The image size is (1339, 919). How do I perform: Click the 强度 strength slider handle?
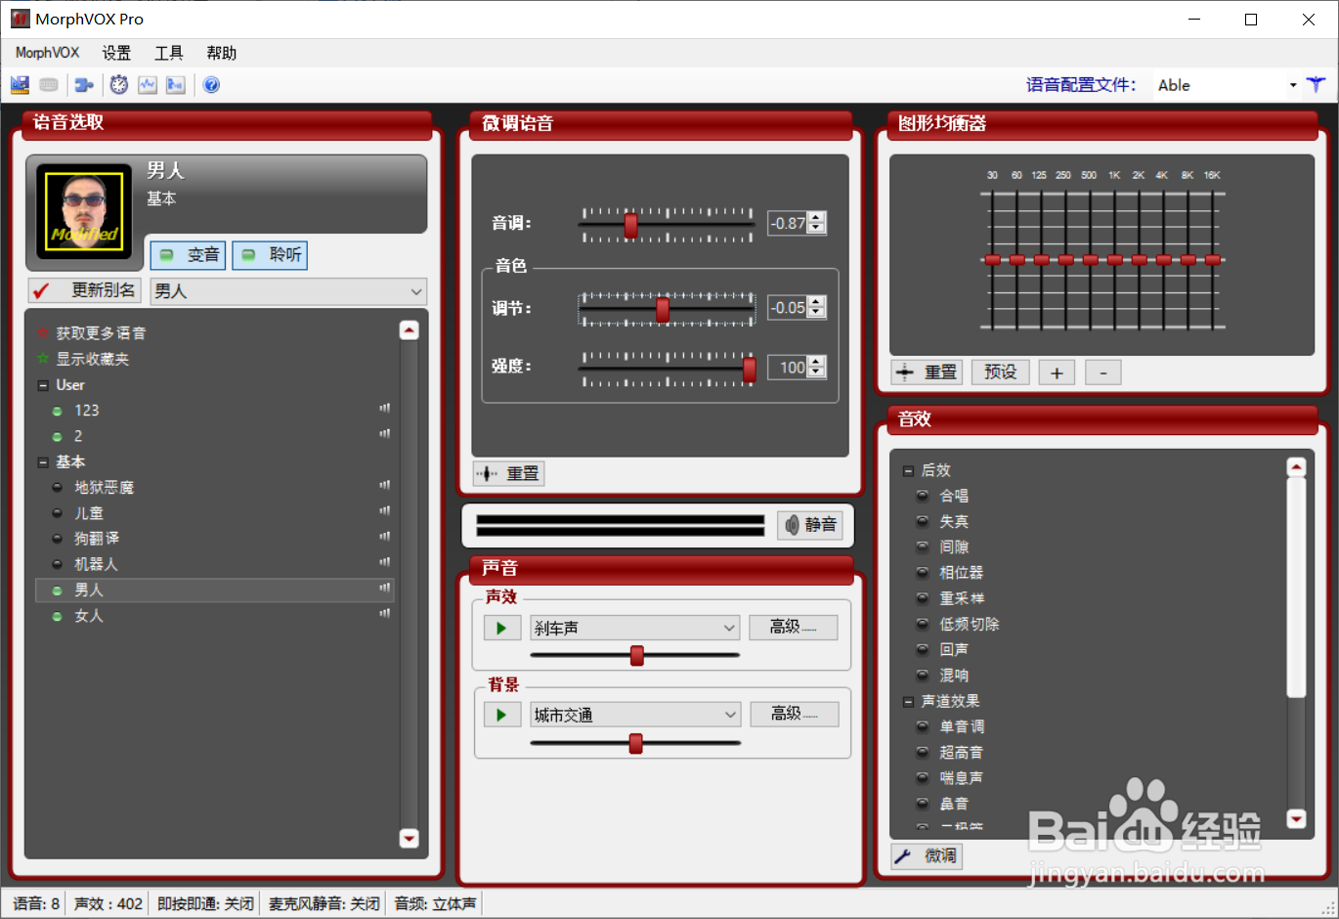pyautogui.click(x=750, y=369)
